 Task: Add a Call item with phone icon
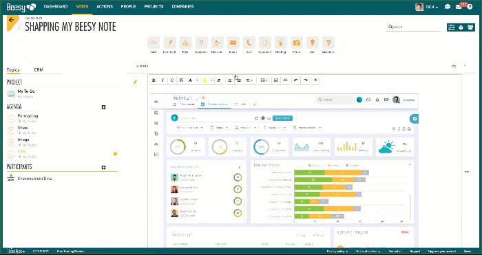coord(249,43)
